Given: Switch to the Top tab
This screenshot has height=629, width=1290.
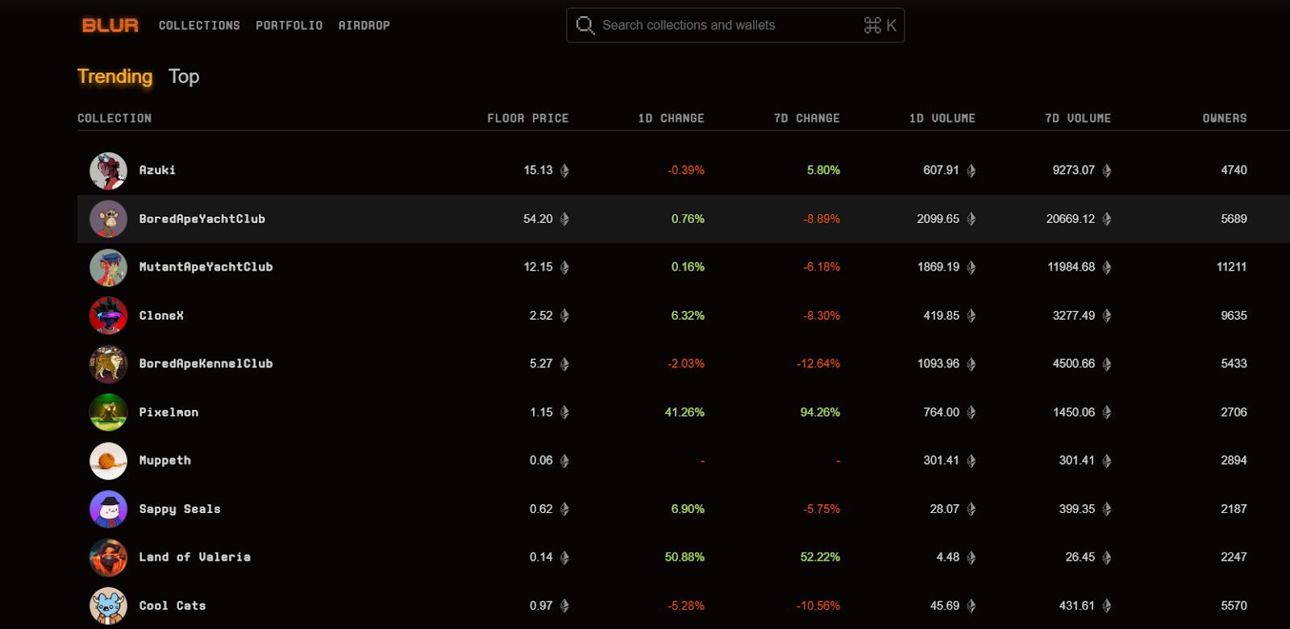Looking at the screenshot, I should point(184,77).
